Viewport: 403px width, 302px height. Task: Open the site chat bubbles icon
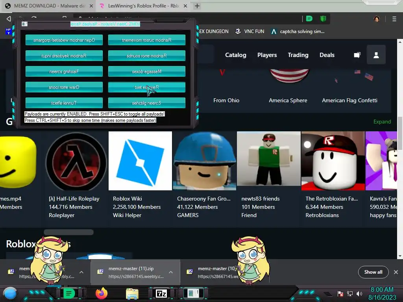[357, 55]
